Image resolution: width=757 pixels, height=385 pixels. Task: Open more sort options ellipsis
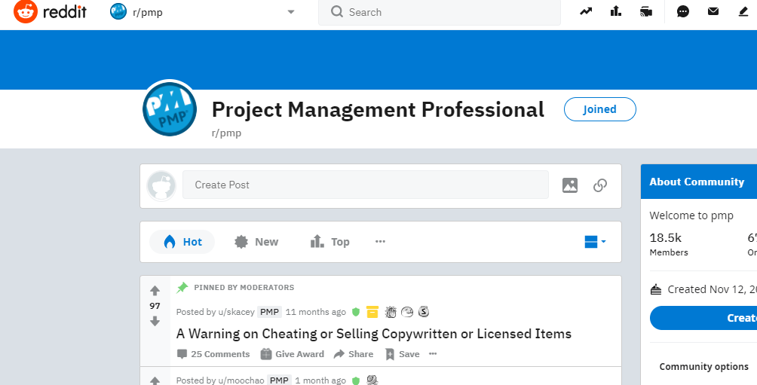(x=381, y=241)
